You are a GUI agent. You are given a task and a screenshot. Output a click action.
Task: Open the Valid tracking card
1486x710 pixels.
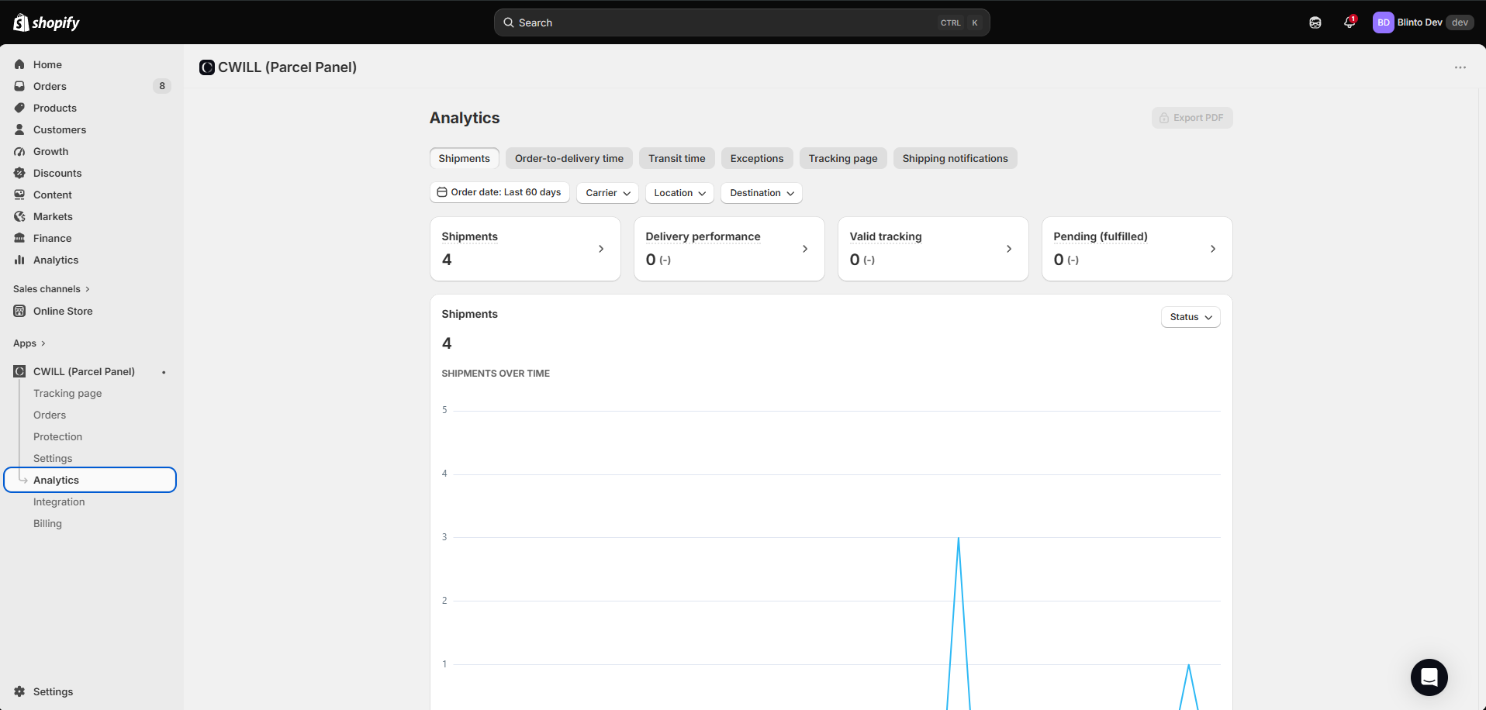click(x=933, y=249)
